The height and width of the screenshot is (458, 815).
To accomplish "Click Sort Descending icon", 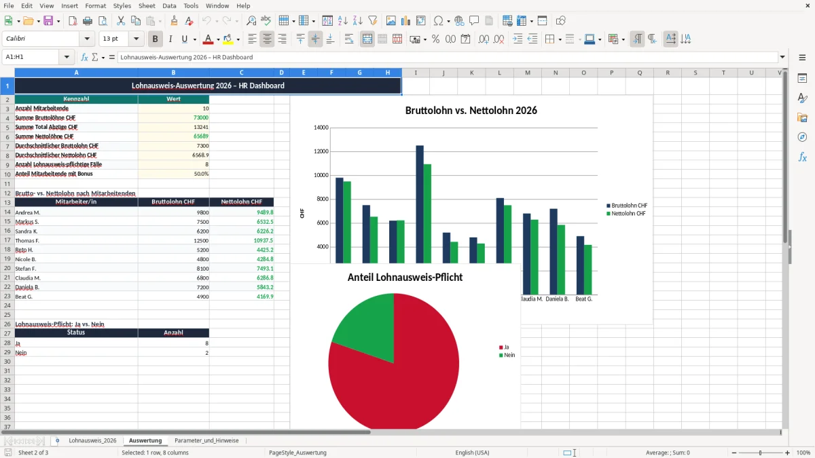I will (358, 21).
